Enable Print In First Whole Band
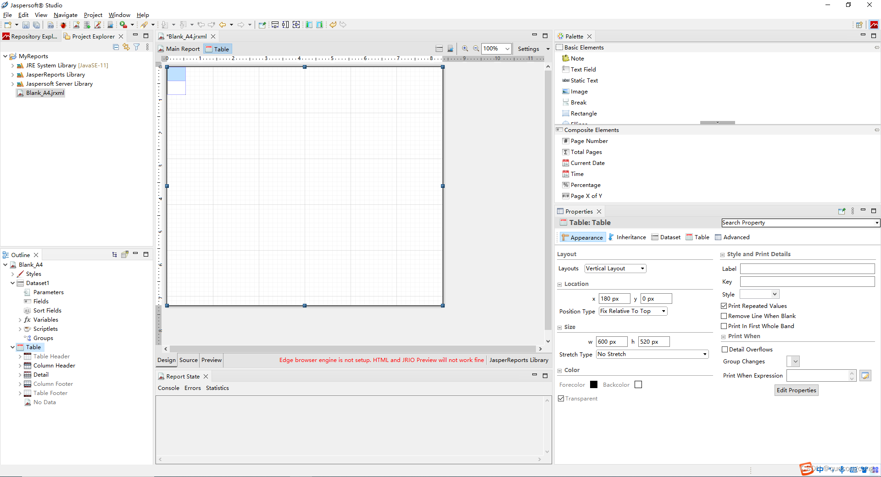Screen dimensions: 881x477 click(724, 326)
